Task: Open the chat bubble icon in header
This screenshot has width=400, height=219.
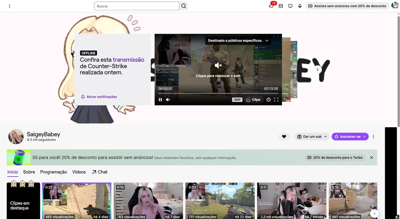Action: pos(290,6)
